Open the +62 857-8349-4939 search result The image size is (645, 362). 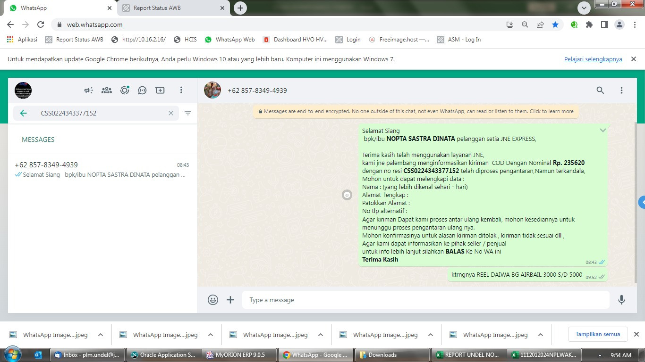[x=102, y=170]
